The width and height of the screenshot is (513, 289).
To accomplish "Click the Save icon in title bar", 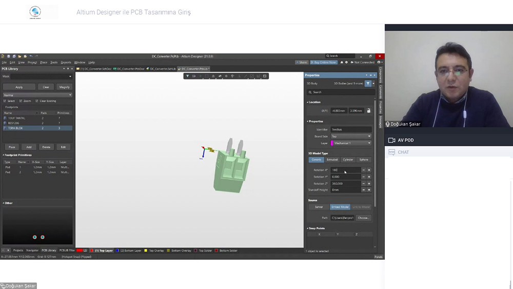I will pos(9,56).
